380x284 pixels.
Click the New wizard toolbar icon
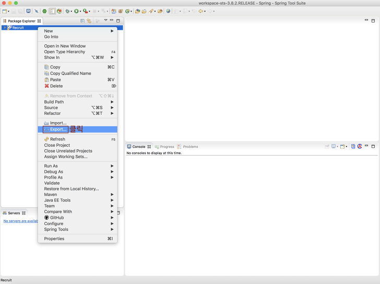pos(4,11)
